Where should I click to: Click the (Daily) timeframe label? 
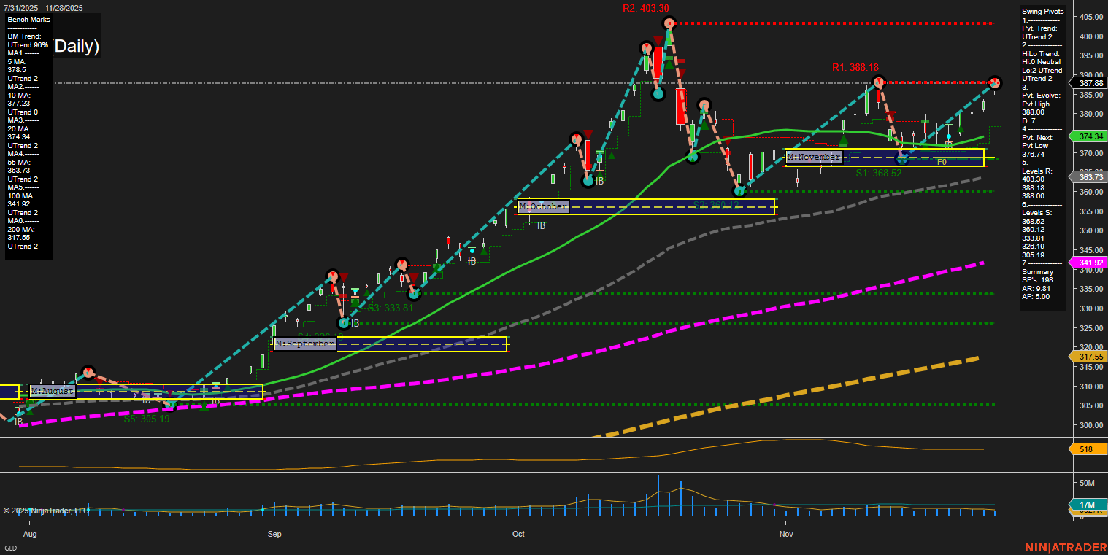tap(76, 47)
